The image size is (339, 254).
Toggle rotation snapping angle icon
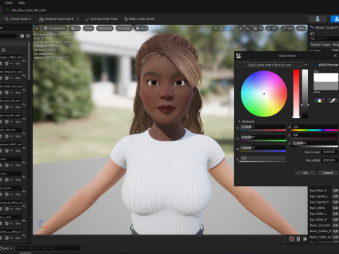coord(269,28)
